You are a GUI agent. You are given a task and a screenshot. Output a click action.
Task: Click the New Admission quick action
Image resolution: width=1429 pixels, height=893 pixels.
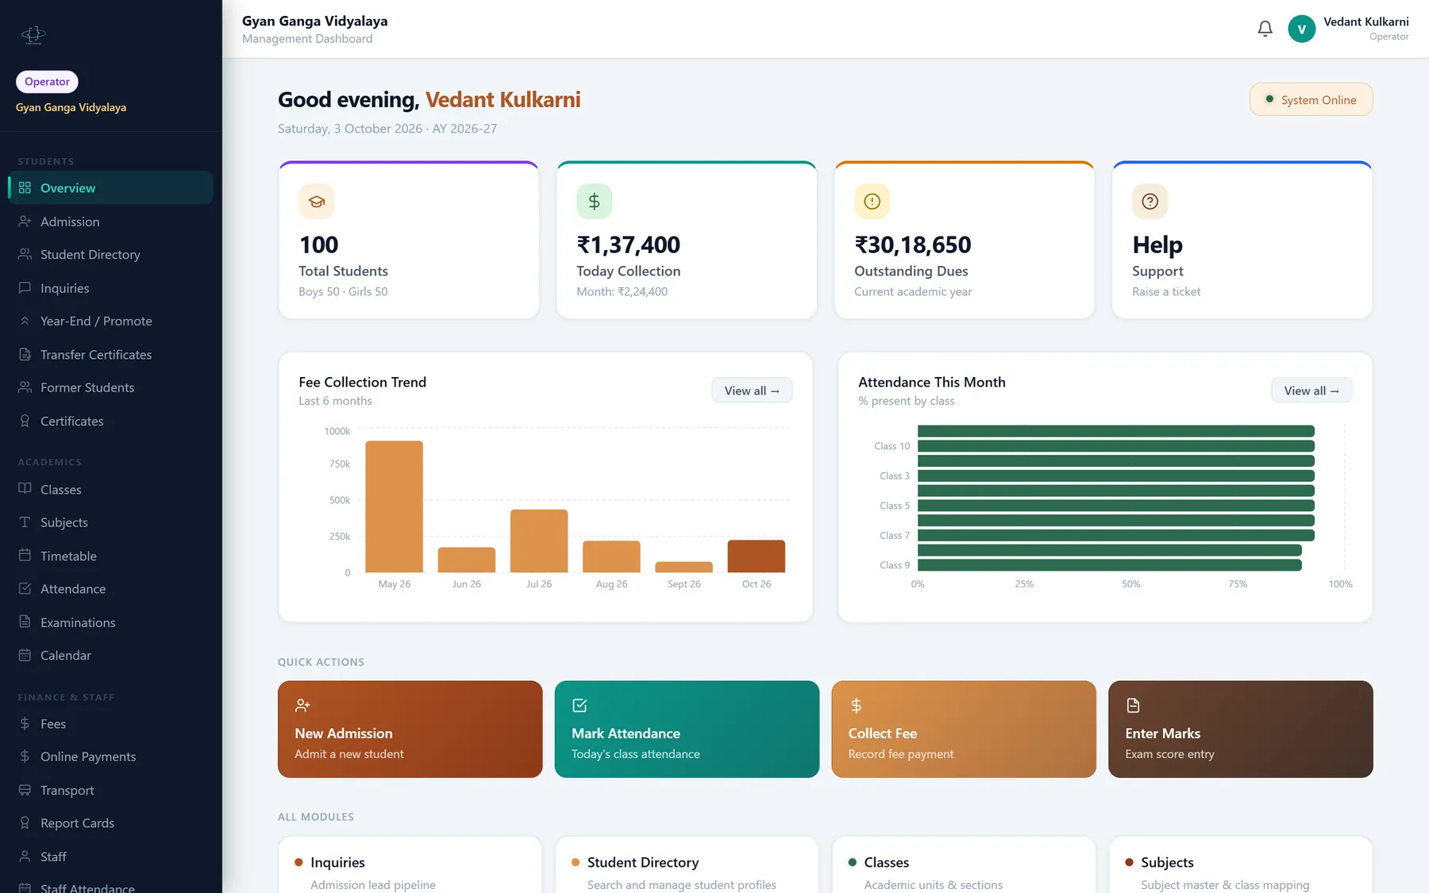point(410,729)
